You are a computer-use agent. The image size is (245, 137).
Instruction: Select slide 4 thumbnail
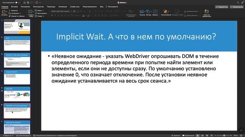click(17, 77)
